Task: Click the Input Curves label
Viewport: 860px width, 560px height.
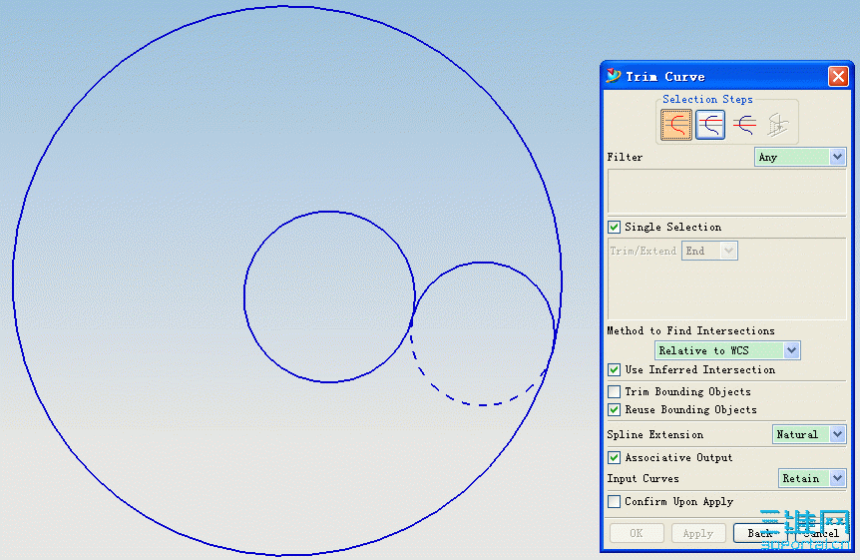Action: 643,479
